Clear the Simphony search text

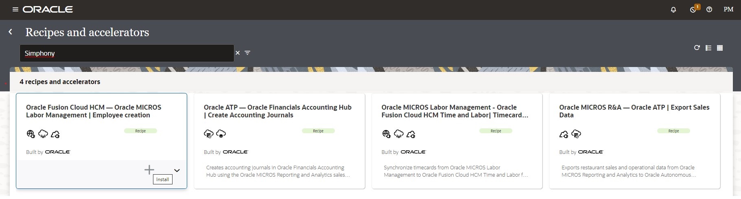pyautogui.click(x=238, y=53)
